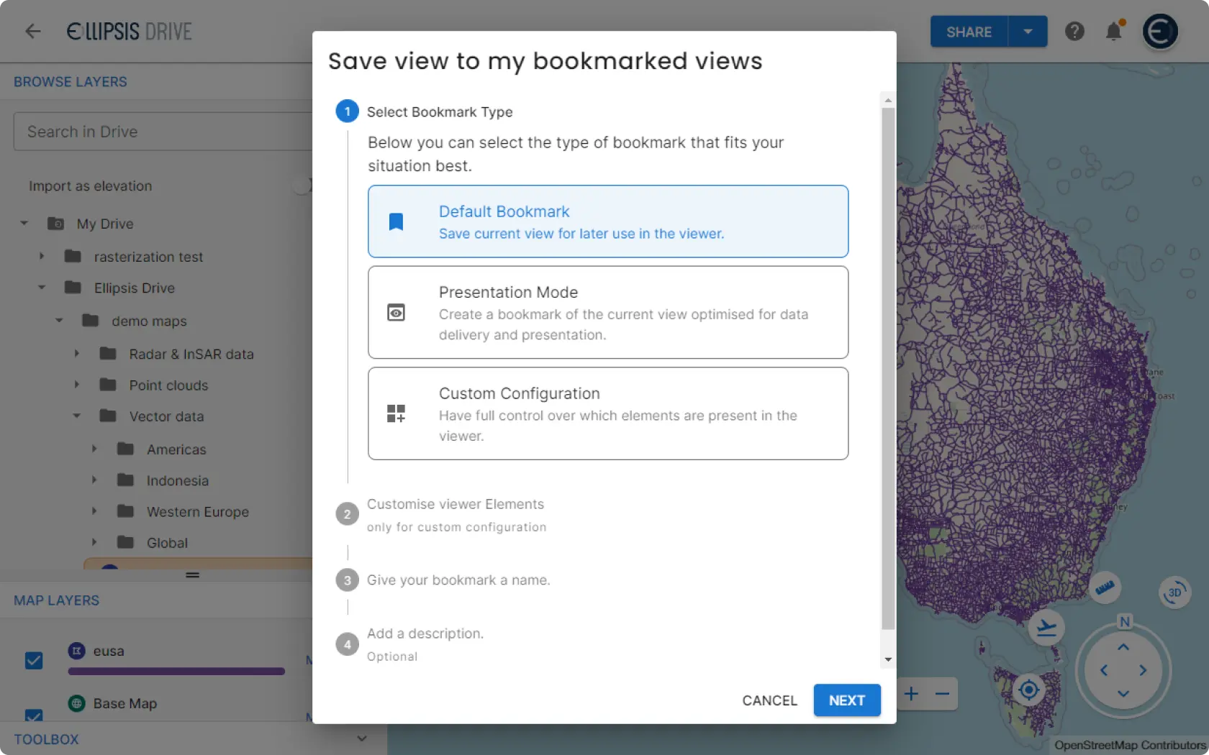The width and height of the screenshot is (1209, 755).
Task: Toggle the Base Map layer checkbox
Action: click(34, 714)
